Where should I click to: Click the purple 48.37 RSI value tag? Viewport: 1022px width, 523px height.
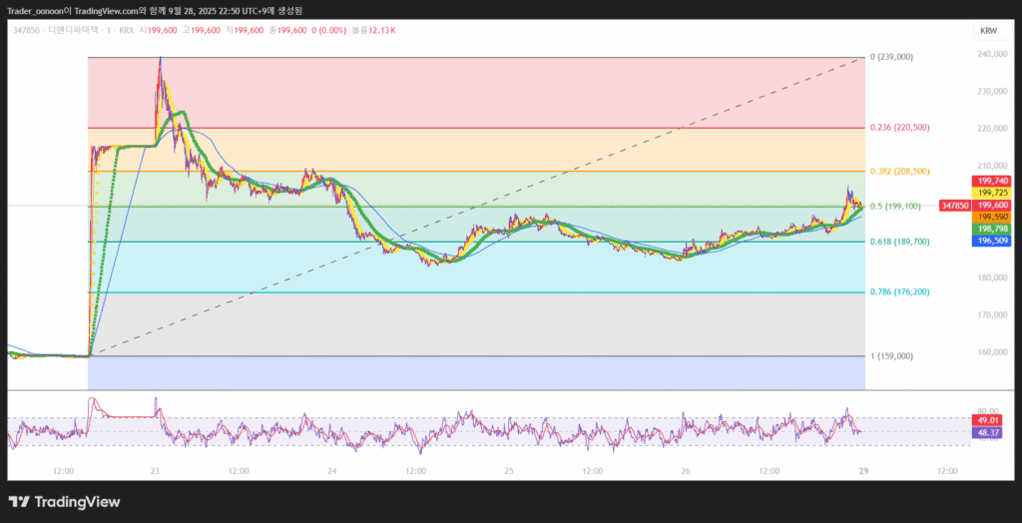(986, 433)
